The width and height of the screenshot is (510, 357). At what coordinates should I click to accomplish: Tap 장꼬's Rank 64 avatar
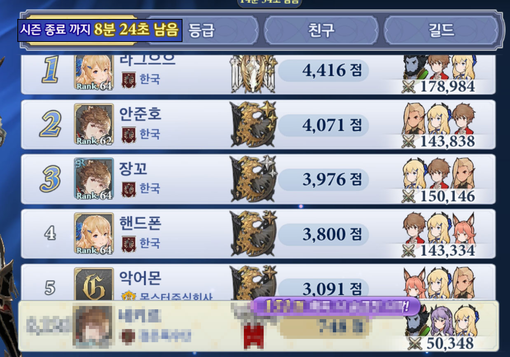tap(94, 179)
